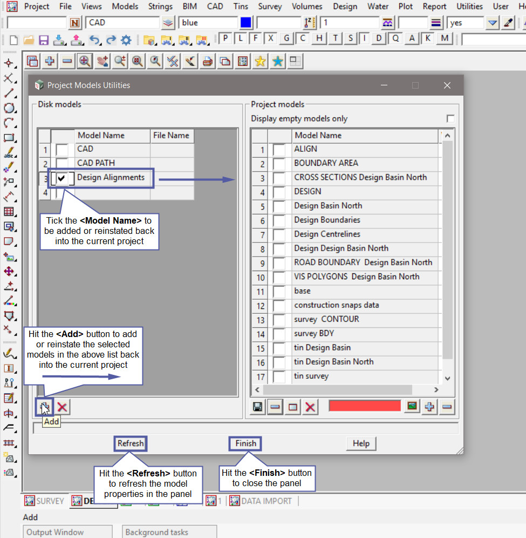
Task: Click the undo arrow in the main toolbar
Action: [94, 39]
